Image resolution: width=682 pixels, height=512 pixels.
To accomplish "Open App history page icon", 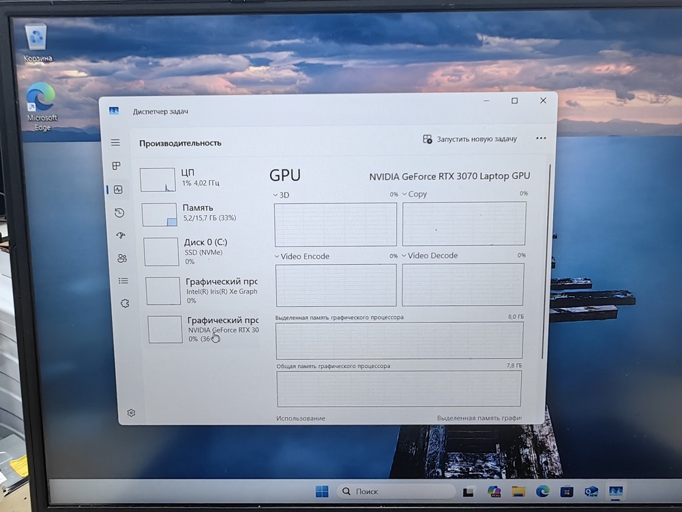I will [x=119, y=213].
